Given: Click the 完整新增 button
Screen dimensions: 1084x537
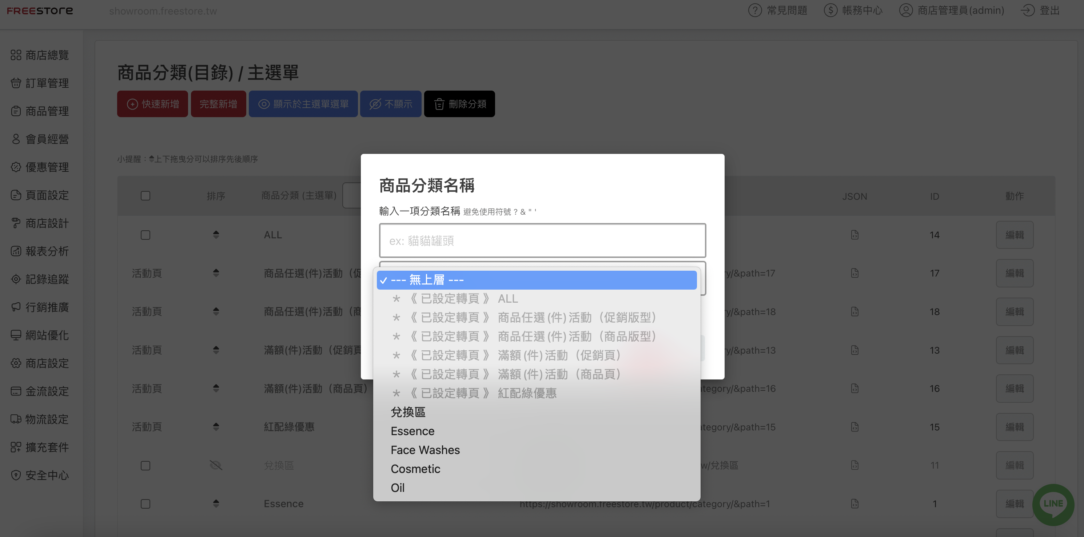Looking at the screenshot, I should (218, 104).
